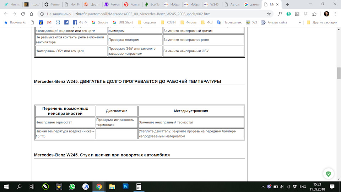
Task: Open the browser home page
Action: [x=31, y=14]
